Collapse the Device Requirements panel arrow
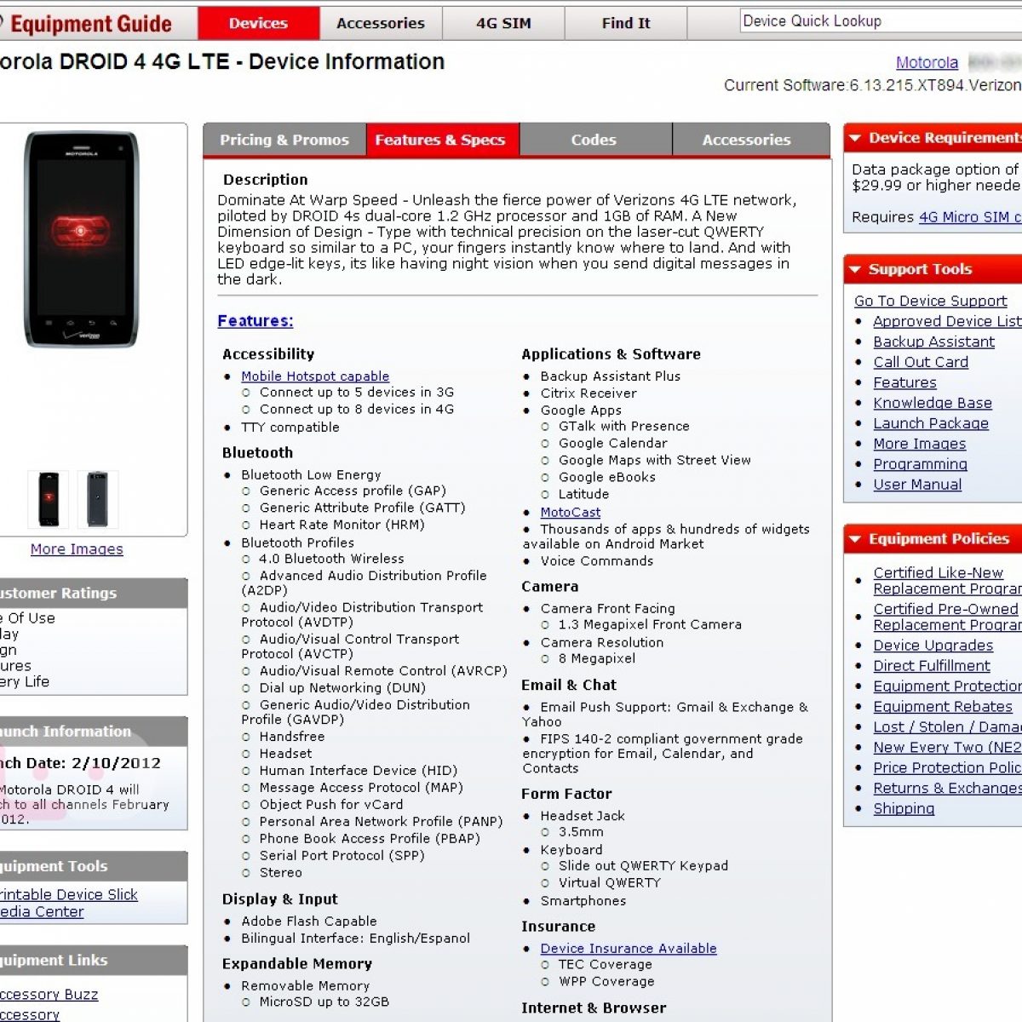The width and height of the screenshot is (1022, 1022). click(855, 138)
